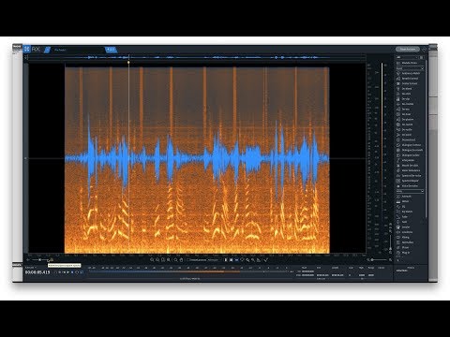
Task: Click the Repair Assistant button
Action: coord(408,50)
